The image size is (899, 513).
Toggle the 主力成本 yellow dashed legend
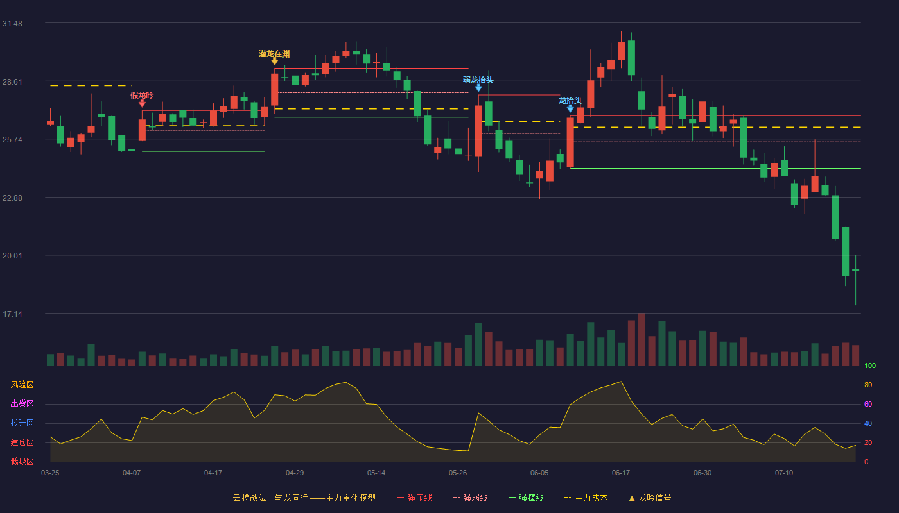point(585,498)
